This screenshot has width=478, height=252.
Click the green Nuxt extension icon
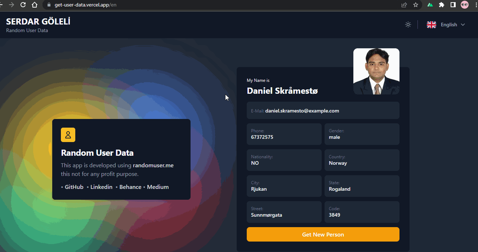[x=430, y=5]
